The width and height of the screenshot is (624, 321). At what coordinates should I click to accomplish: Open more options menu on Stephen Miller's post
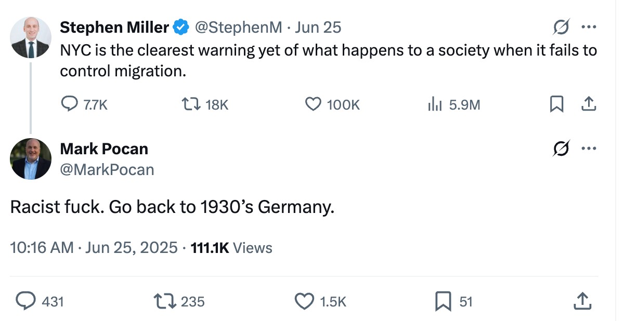(x=589, y=27)
